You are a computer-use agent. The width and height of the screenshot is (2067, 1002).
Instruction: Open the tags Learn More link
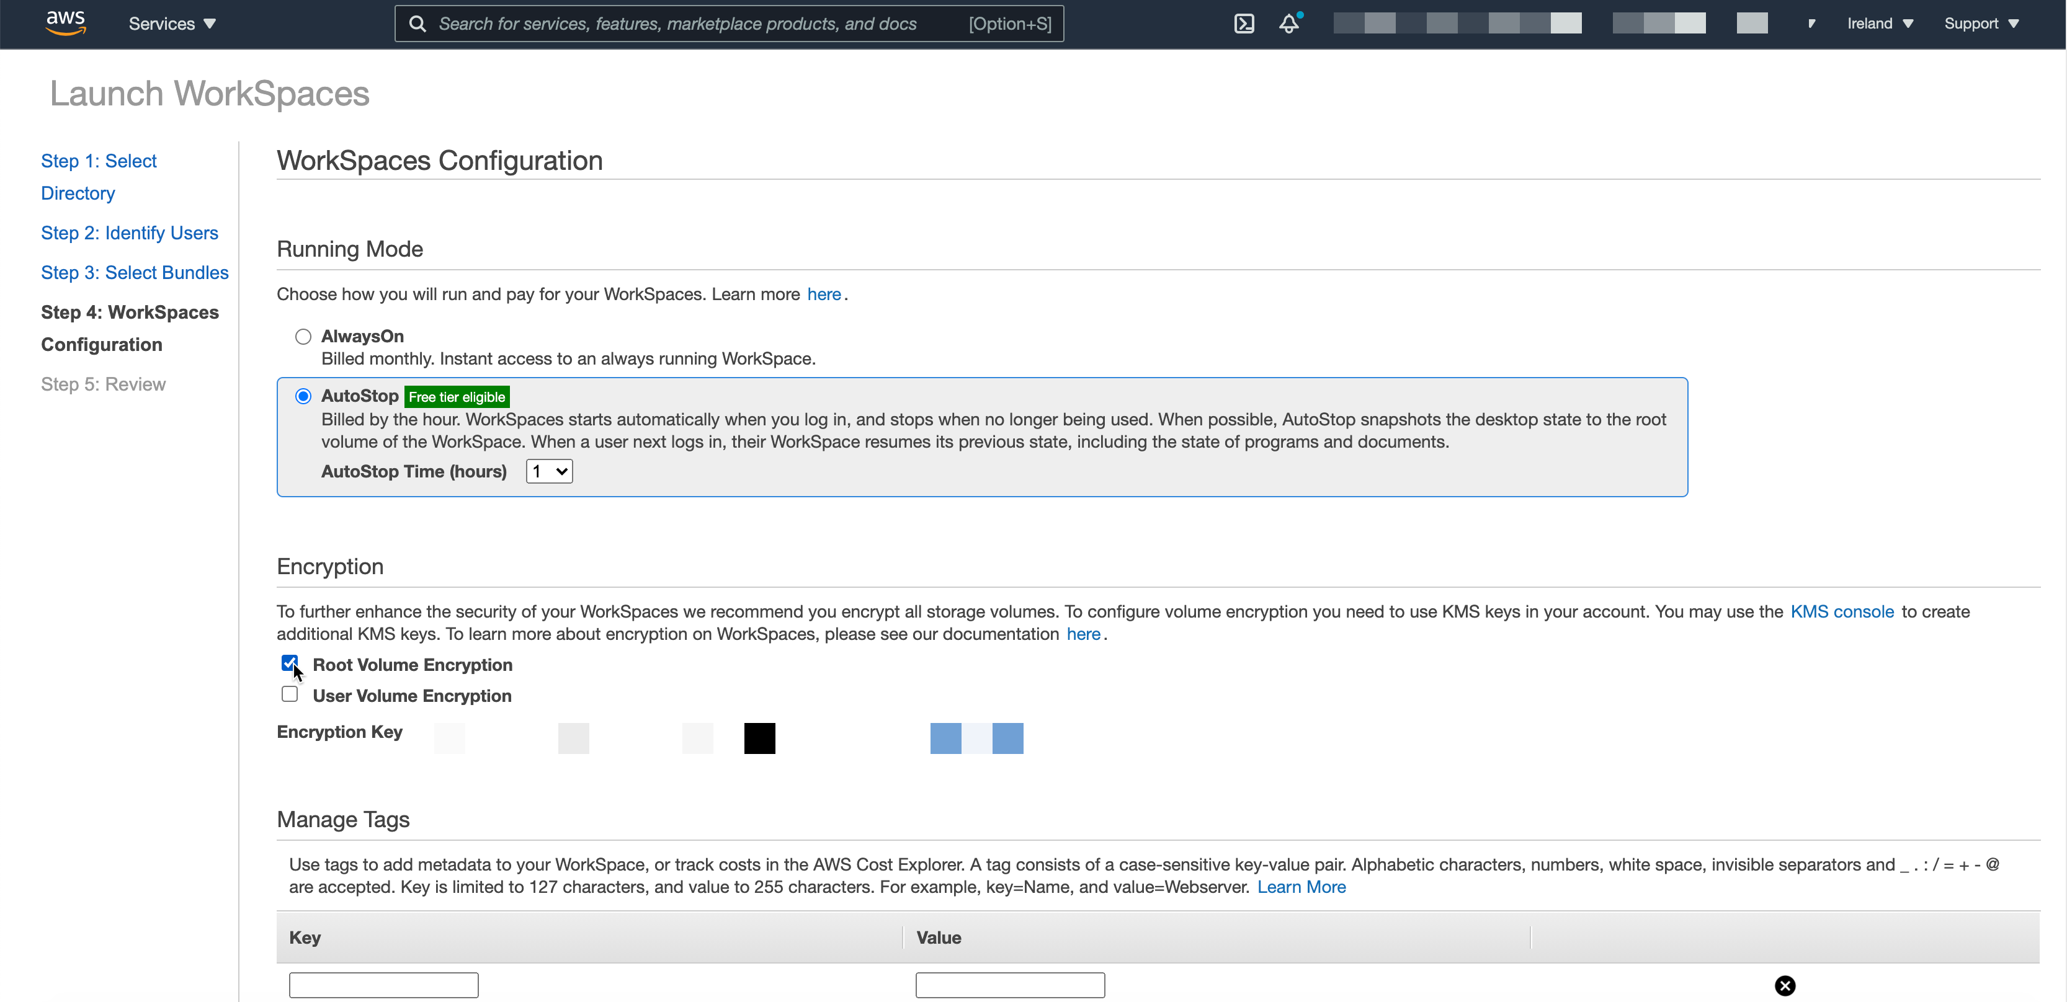click(1301, 887)
